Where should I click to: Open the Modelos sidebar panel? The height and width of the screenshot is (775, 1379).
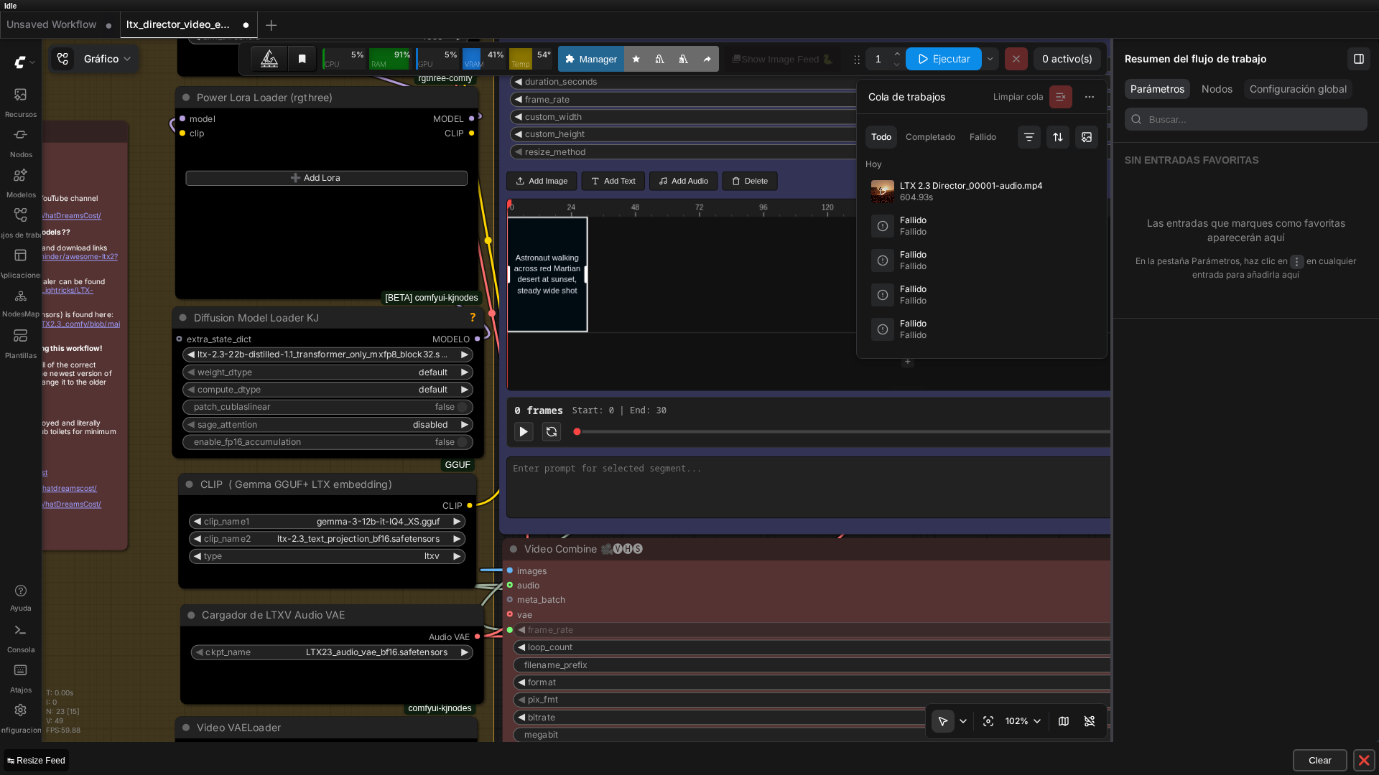pyautogui.click(x=20, y=182)
